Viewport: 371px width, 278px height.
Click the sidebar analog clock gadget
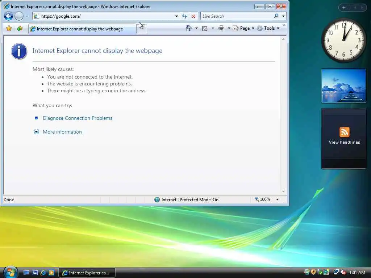pos(343,40)
